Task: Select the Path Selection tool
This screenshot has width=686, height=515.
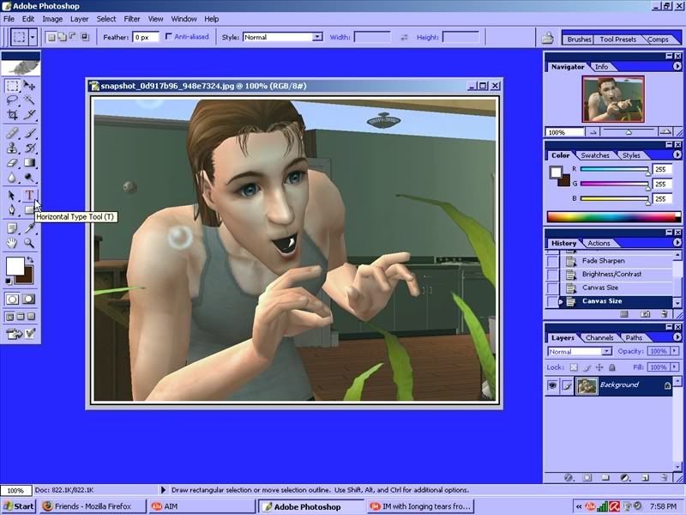Action: click(x=12, y=195)
